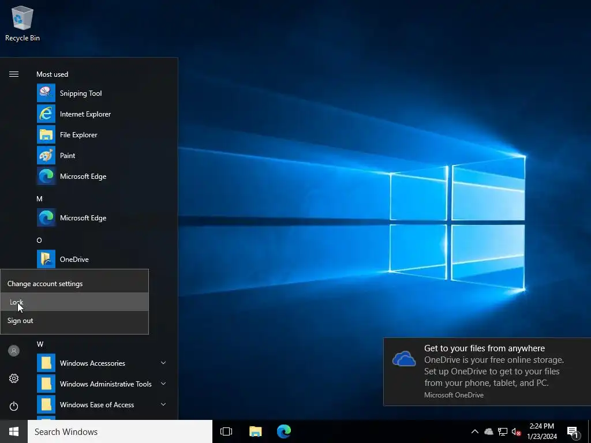Viewport: 591px width, 443px height.
Task: Open the Recycle Bin desktop icon
Action: 23,23
